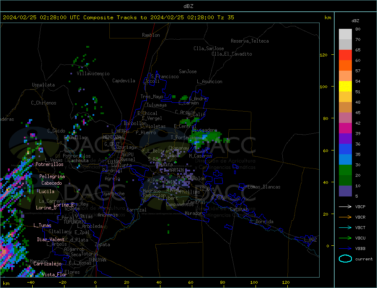Click the orange VBCR arrow in legend
This screenshot has height=288, width=377.
point(345,217)
